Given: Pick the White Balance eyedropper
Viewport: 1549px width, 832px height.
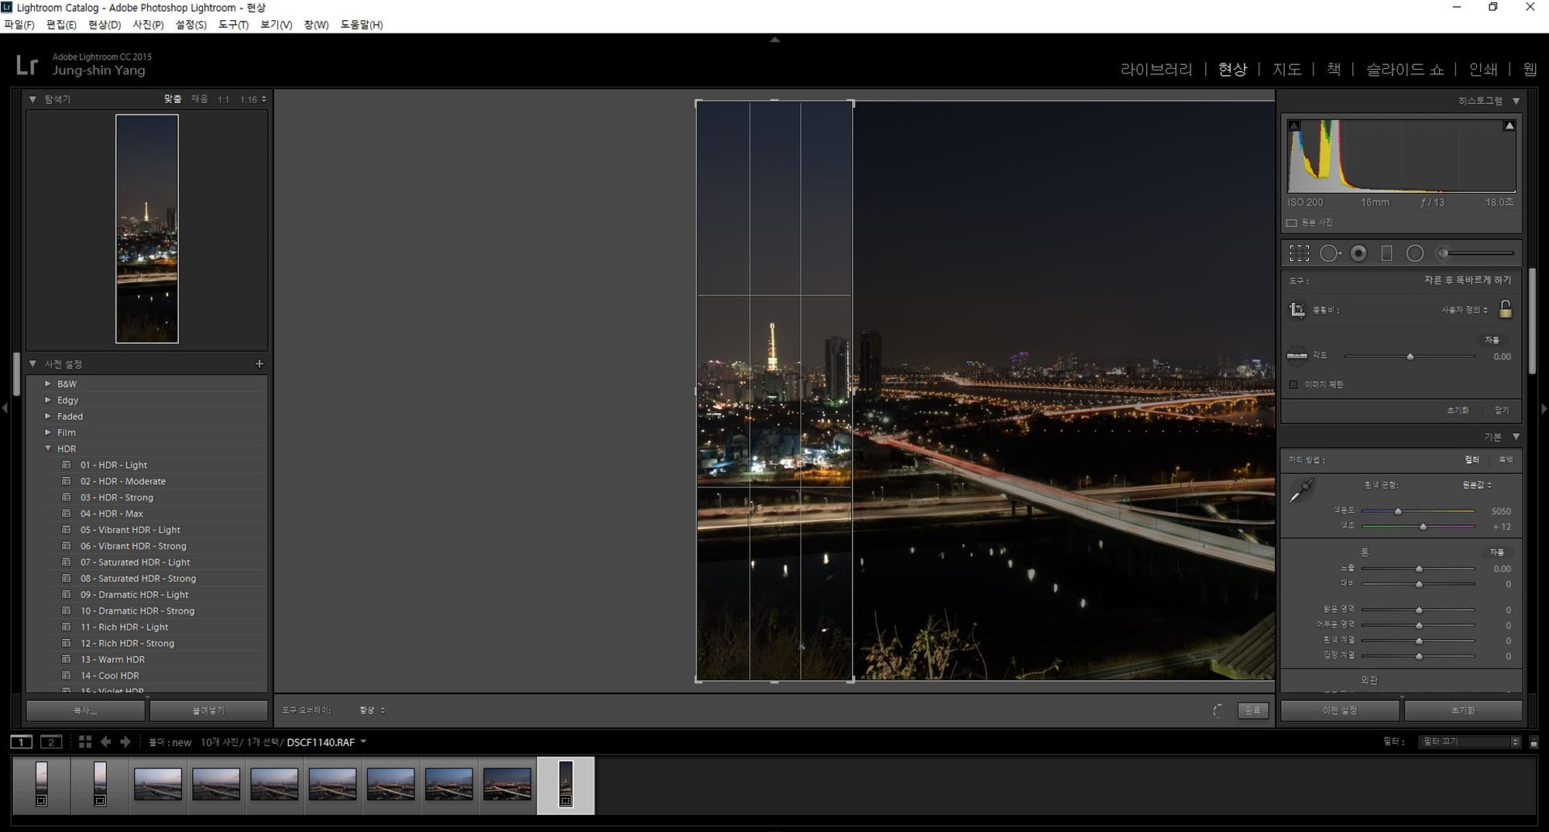Looking at the screenshot, I should (x=1301, y=490).
